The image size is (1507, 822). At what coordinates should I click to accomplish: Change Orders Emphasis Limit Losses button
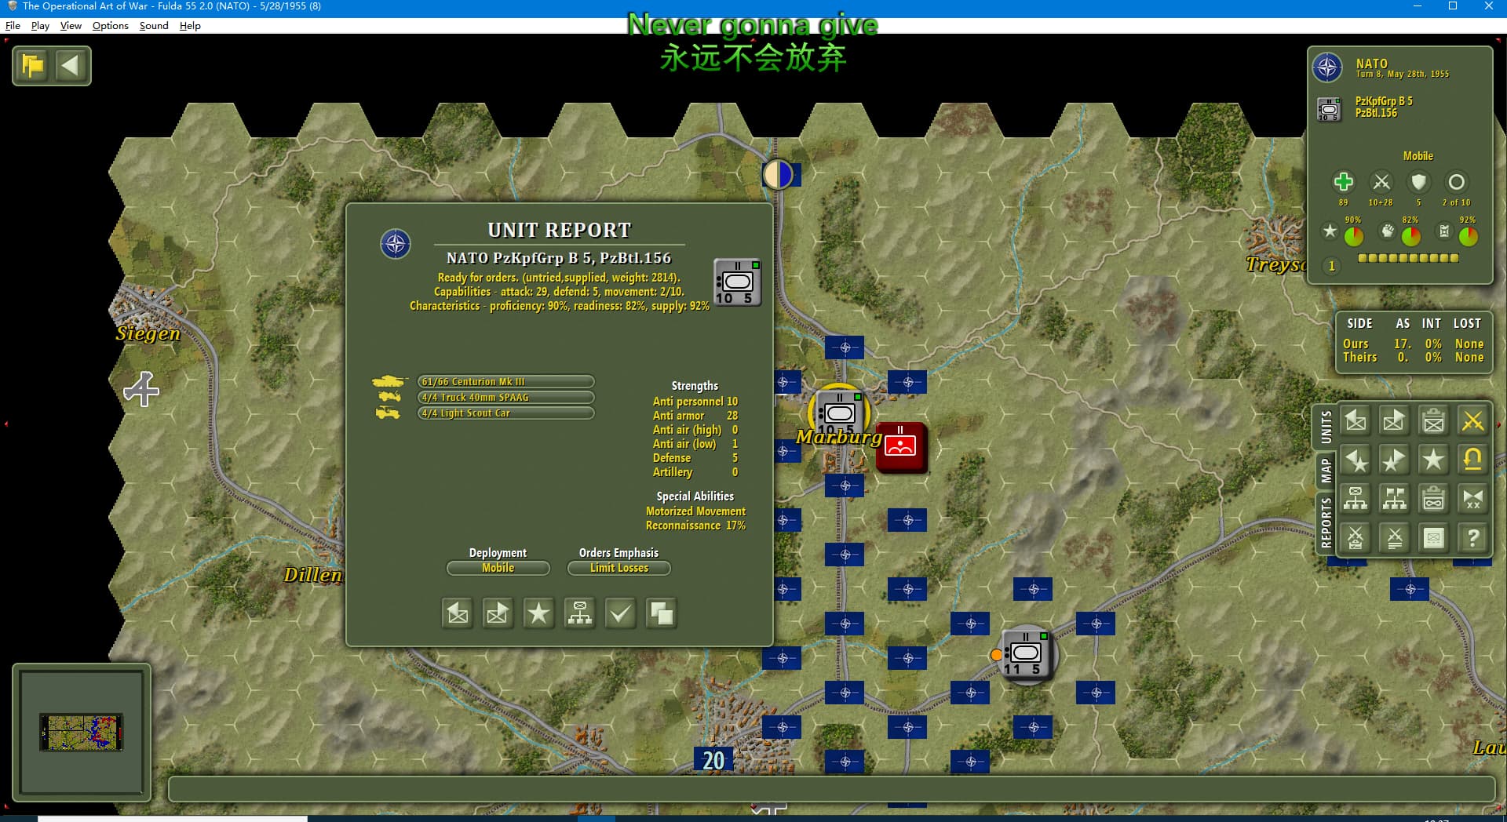pos(619,568)
